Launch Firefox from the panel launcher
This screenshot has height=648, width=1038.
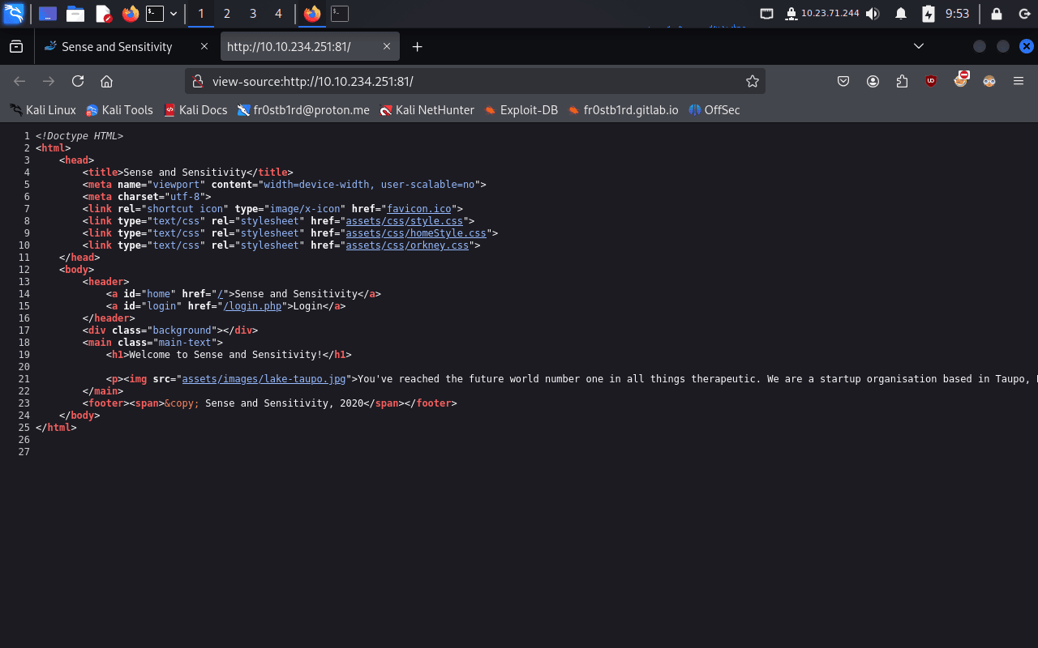coord(130,14)
